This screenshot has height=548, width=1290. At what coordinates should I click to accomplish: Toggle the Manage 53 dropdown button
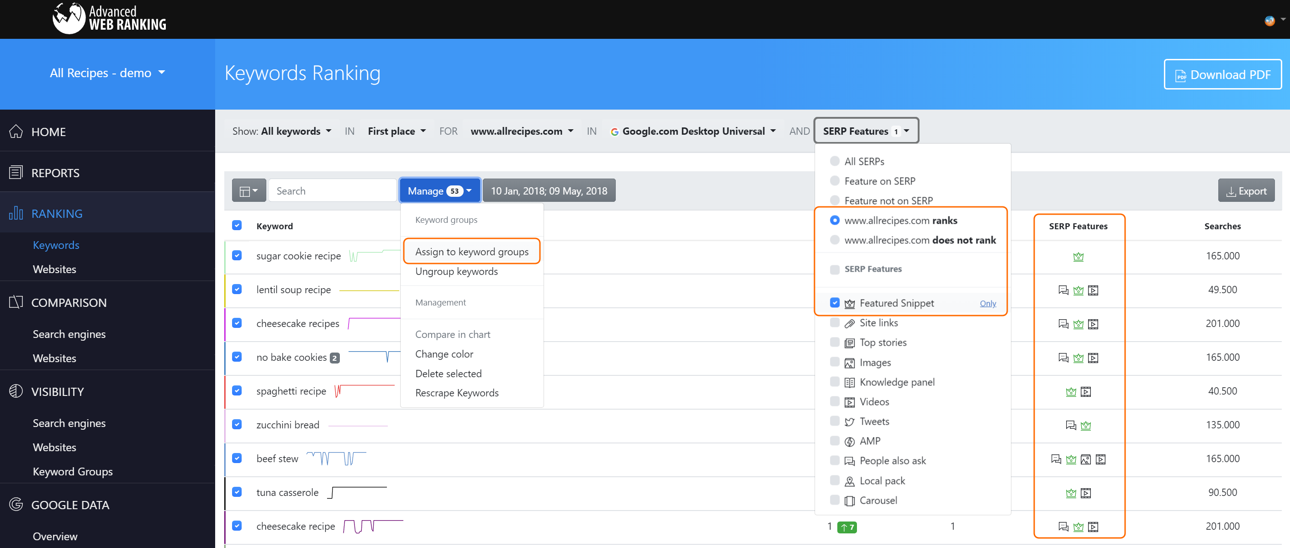[x=440, y=191]
